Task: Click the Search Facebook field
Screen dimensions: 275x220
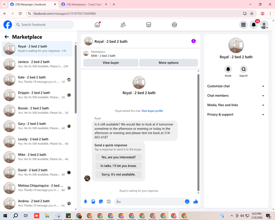Action: (x=44, y=25)
